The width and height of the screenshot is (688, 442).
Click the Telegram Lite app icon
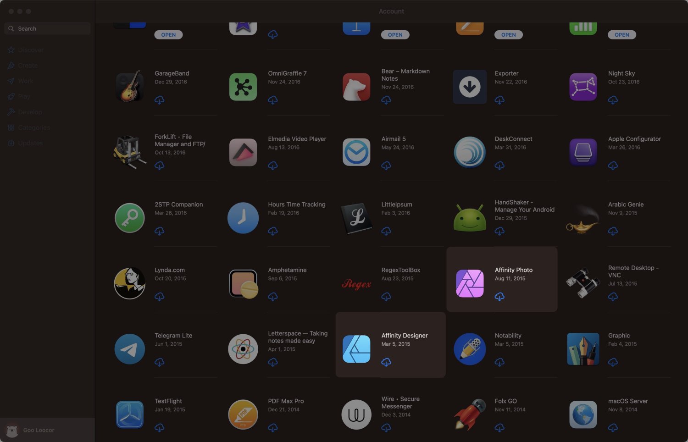(129, 349)
